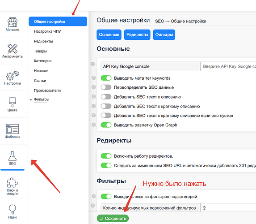Open Редиректы in the side menu

click(x=43, y=41)
